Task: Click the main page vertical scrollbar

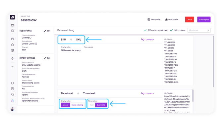Action: (x=213, y=61)
